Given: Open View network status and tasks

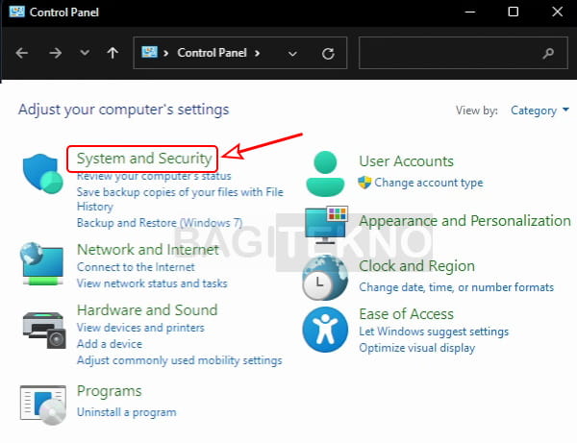Looking at the screenshot, I should pos(152,283).
